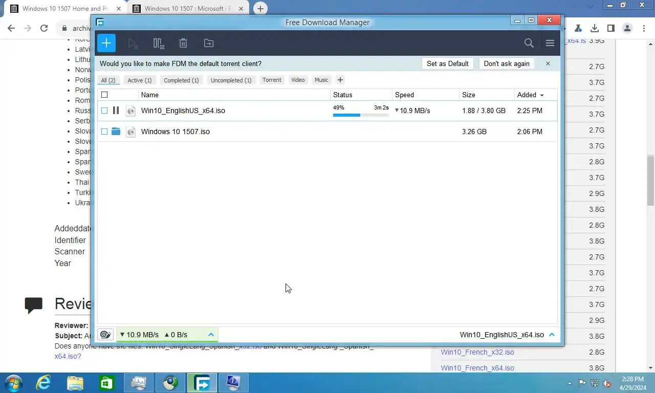The image size is (655, 393).
Task: Switch to Windows 10 1507 : Microsoft tab
Action: (187, 9)
